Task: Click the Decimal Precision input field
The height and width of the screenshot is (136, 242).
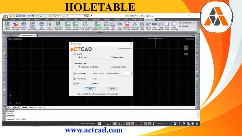Action: tap(126, 74)
